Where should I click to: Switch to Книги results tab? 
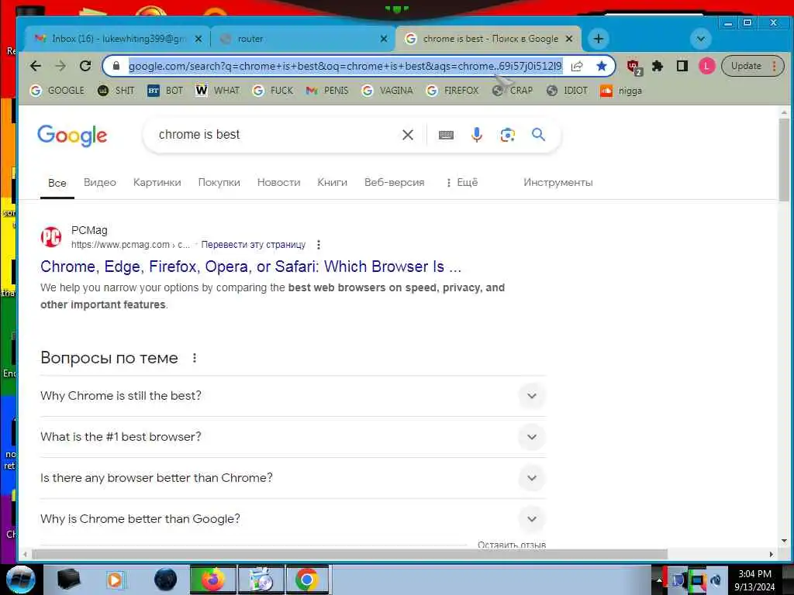pos(332,183)
